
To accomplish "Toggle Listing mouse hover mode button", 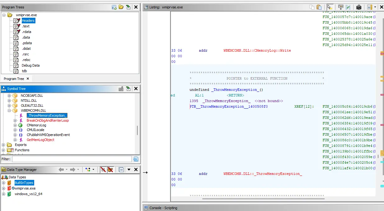I will click(x=330, y=7).
